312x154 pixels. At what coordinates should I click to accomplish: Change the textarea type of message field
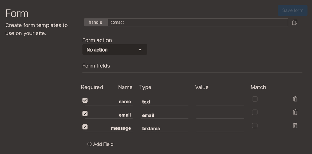coord(164,128)
